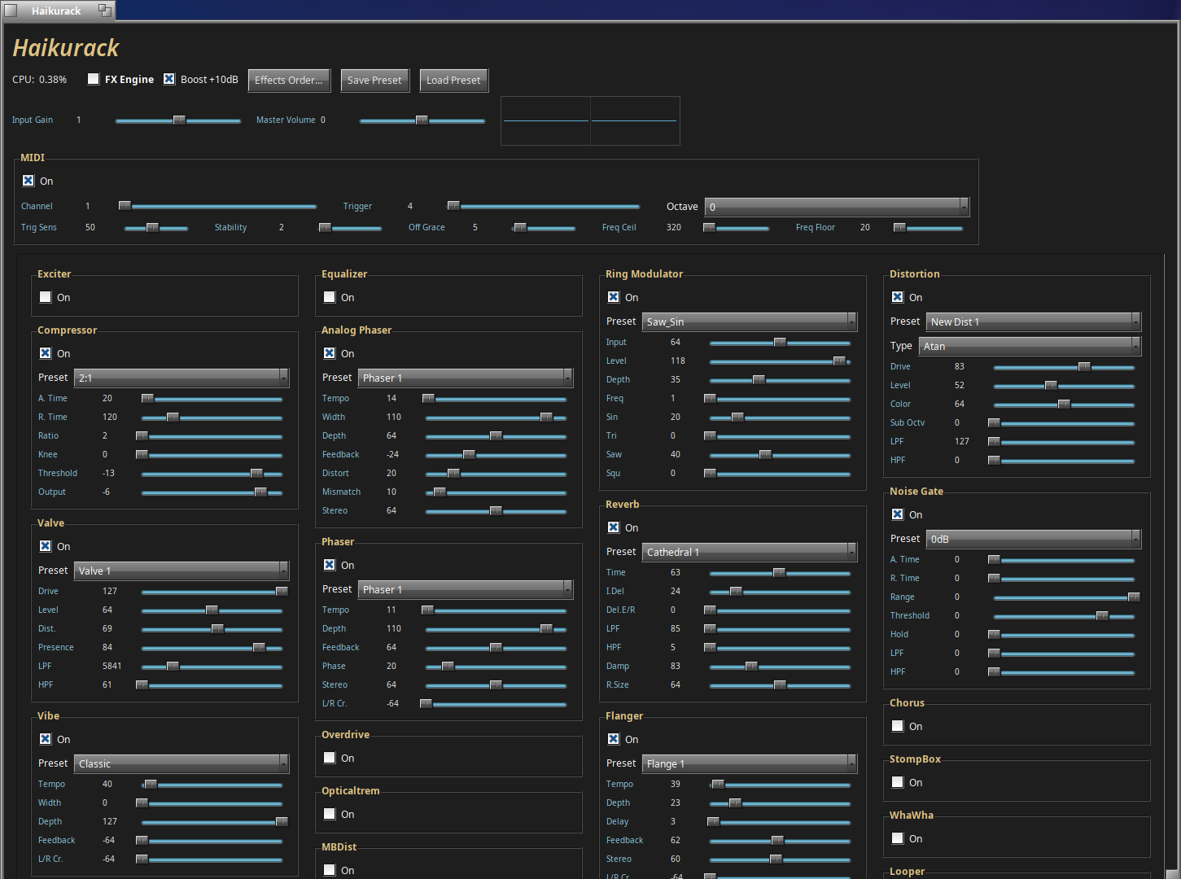
Task: Click the detach window icon after Haikurack title
Action: (105, 11)
